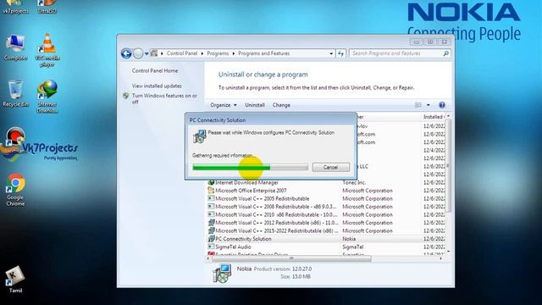Open the Organize menu
The width and height of the screenshot is (542, 305).
(x=224, y=105)
